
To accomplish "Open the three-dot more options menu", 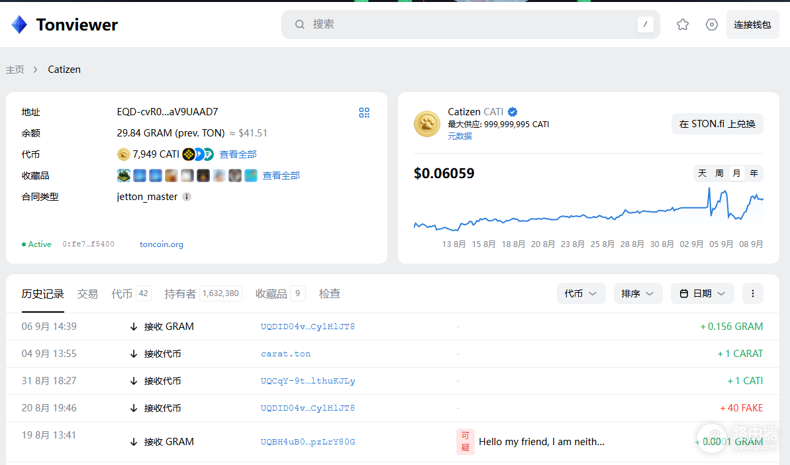I will pyautogui.click(x=753, y=293).
